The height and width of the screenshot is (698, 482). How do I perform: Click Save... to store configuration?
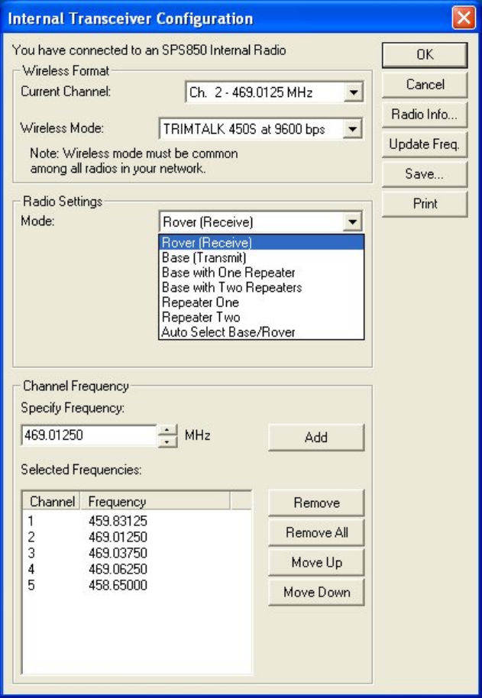[425, 174]
